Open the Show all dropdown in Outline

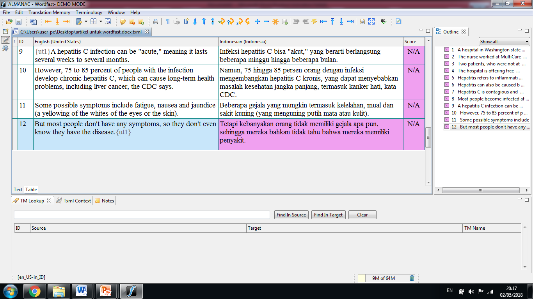(x=504, y=42)
